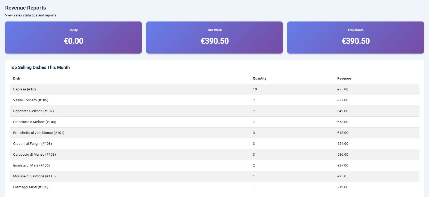Click the Formaggi Misti (#115) row
The height and width of the screenshot is (197, 429).
[x=31, y=187]
